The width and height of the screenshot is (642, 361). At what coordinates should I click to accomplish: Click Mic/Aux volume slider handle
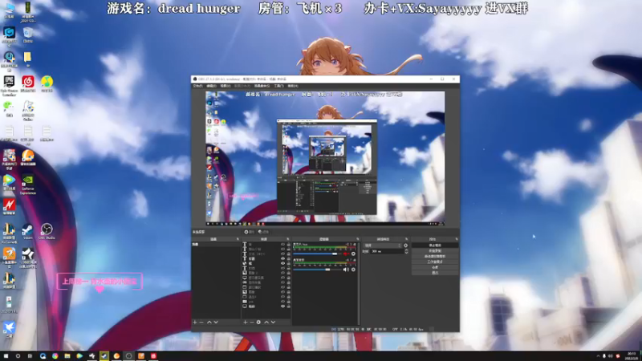335,254
